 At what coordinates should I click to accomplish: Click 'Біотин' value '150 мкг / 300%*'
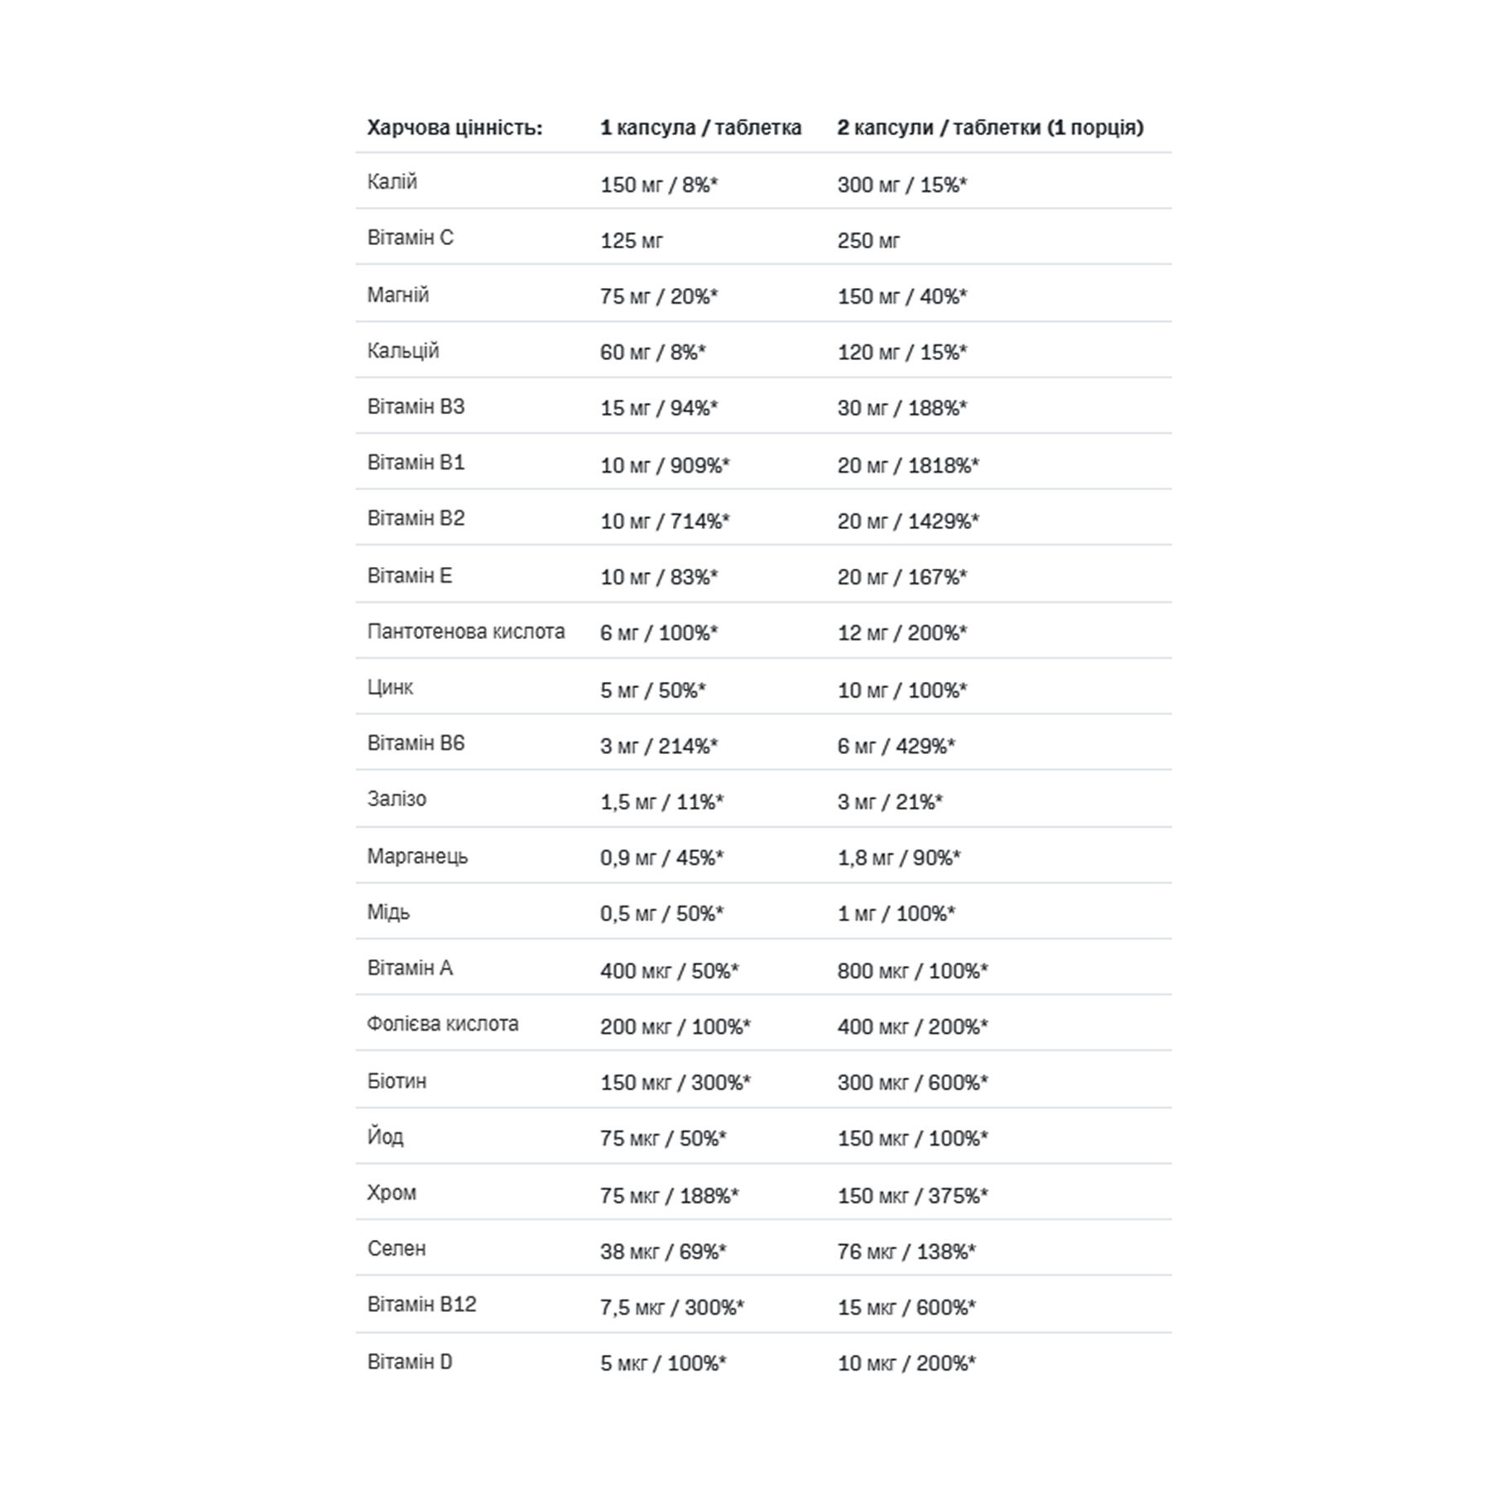pyautogui.click(x=675, y=1083)
